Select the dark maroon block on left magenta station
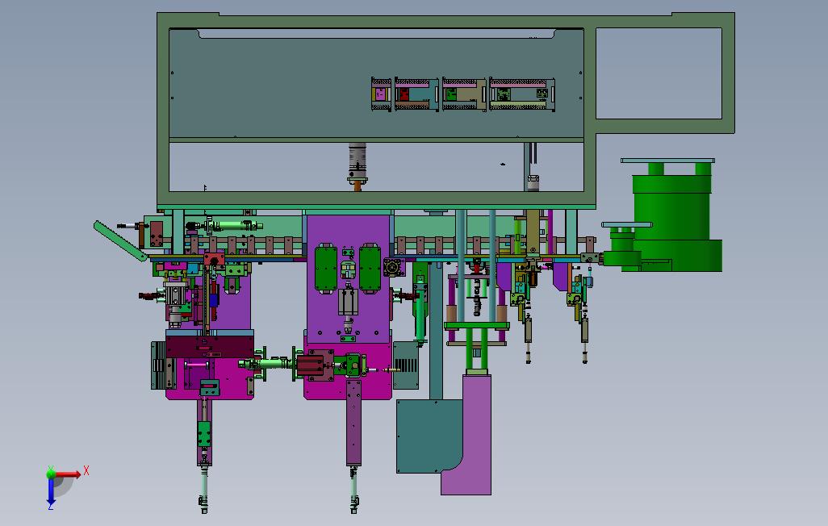 (x=210, y=347)
